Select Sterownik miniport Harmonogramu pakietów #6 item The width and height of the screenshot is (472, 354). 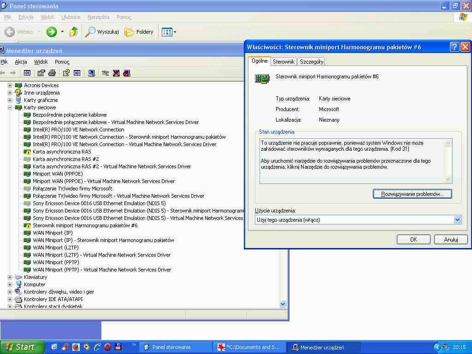pyautogui.click(x=85, y=225)
